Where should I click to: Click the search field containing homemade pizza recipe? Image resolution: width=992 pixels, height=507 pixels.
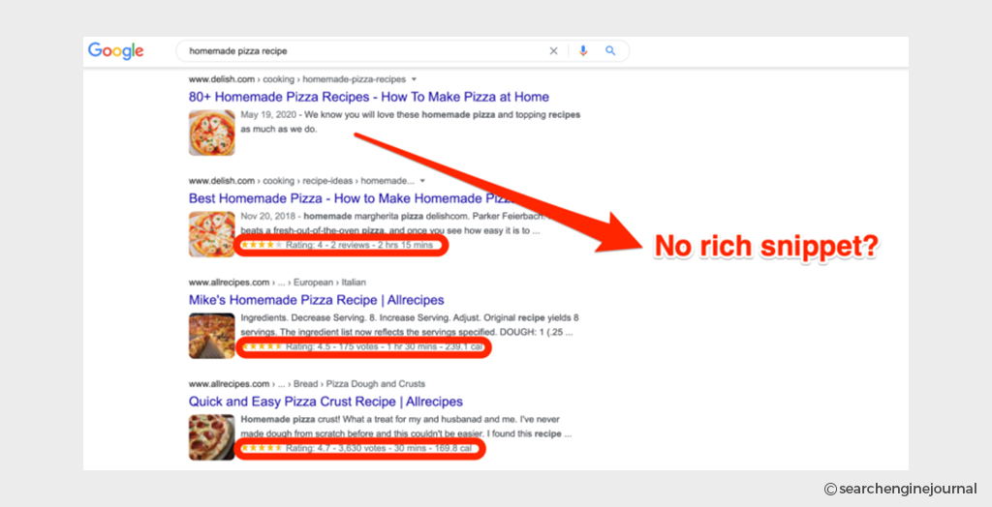402,51
